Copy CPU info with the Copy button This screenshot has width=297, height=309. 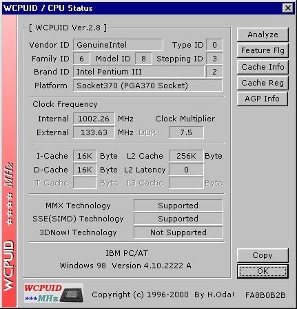pyautogui.click(x=263, y=255)
